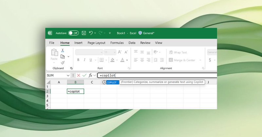Open the fill color picker arrow
Screen dimensions: 262x137
[117, 60]
